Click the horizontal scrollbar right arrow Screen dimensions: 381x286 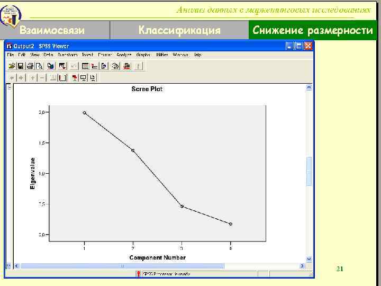point(302,266)
